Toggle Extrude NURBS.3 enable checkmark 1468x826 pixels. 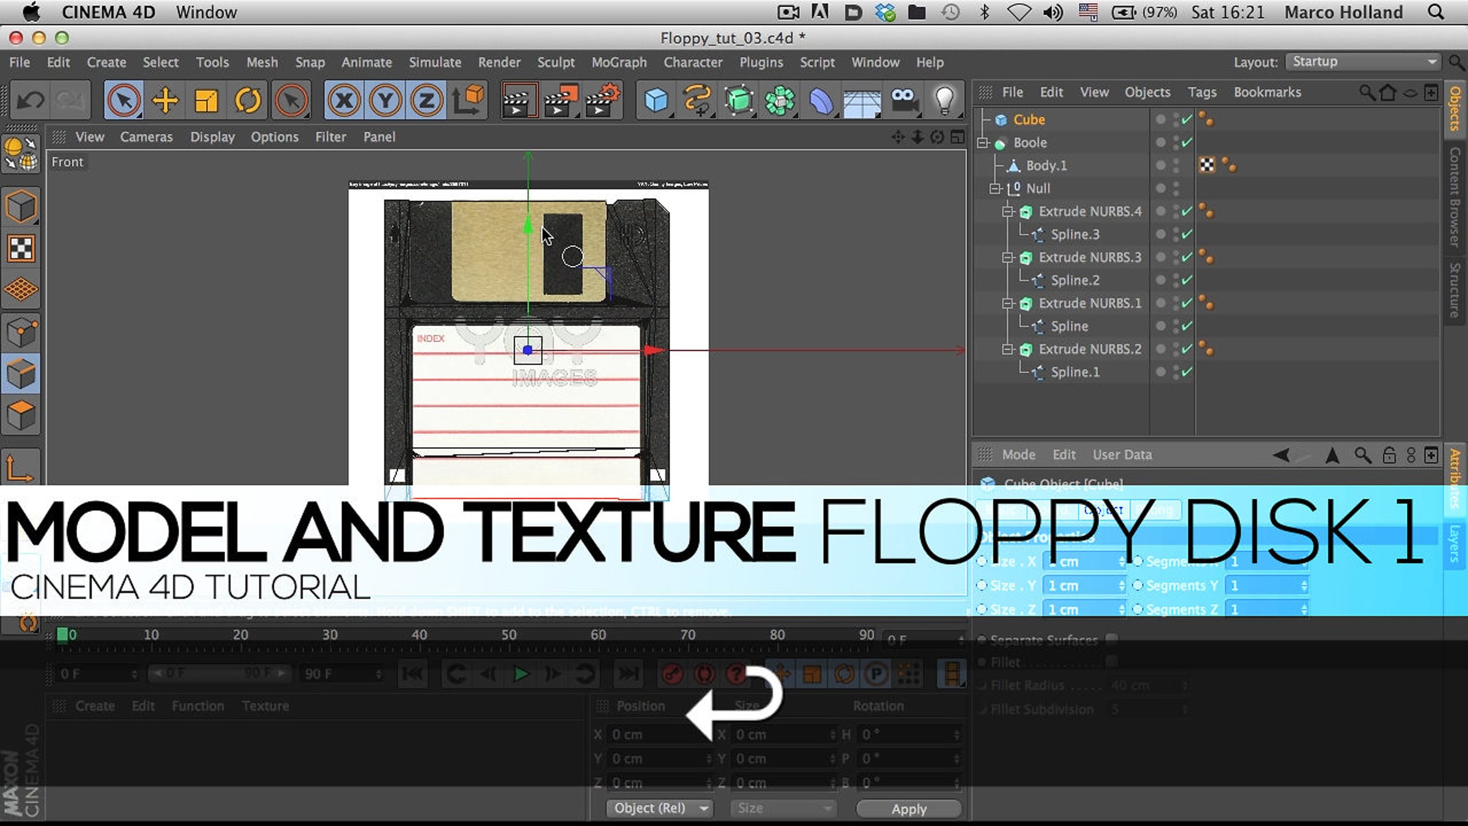point(1187,258)
